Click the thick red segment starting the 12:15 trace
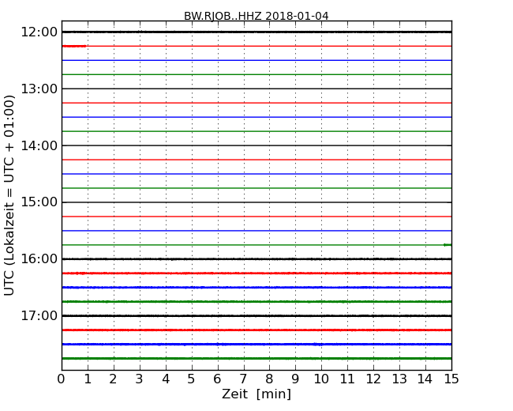Image resolution: width=513 pixels, height=411 pixels. pyautogui.click(x=74, y=46)
